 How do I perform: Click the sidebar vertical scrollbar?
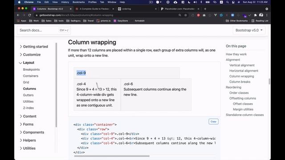point(56,85)
